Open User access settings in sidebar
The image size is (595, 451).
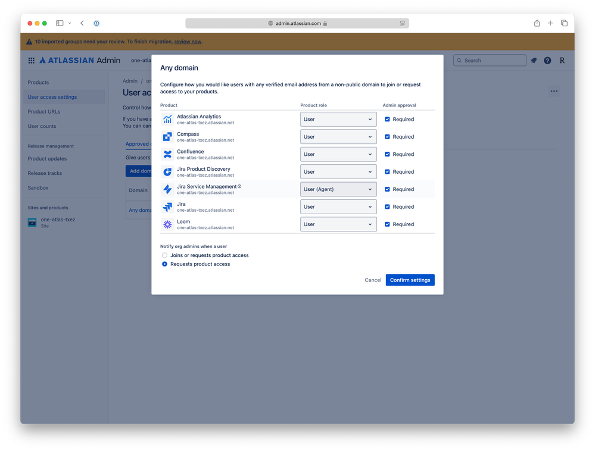(64, 97)
